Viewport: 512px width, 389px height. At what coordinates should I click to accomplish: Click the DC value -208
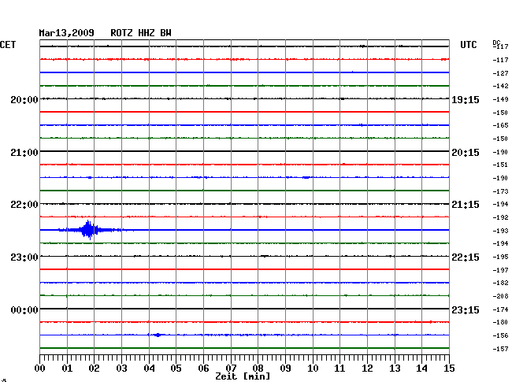click(500, 296)
